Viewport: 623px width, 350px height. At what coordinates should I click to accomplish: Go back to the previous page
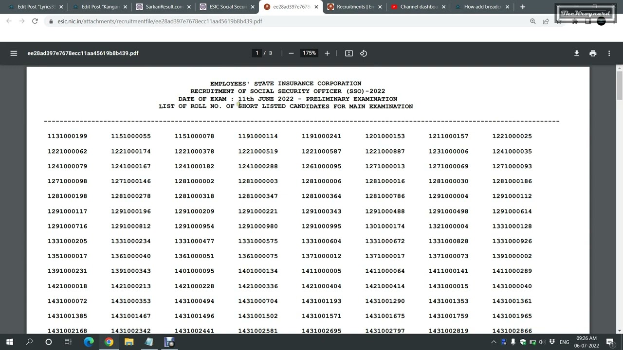click(9, 21)
